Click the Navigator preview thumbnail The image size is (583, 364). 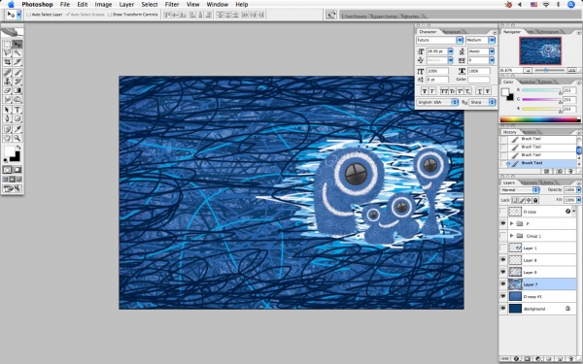click(540, 50)
